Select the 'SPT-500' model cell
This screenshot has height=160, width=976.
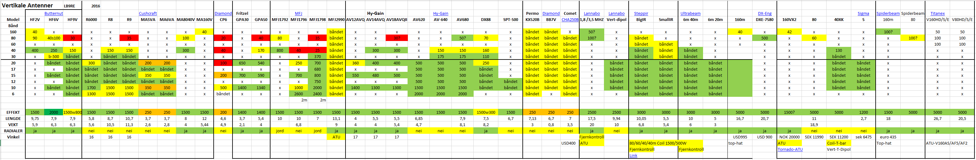pos(510,20)
